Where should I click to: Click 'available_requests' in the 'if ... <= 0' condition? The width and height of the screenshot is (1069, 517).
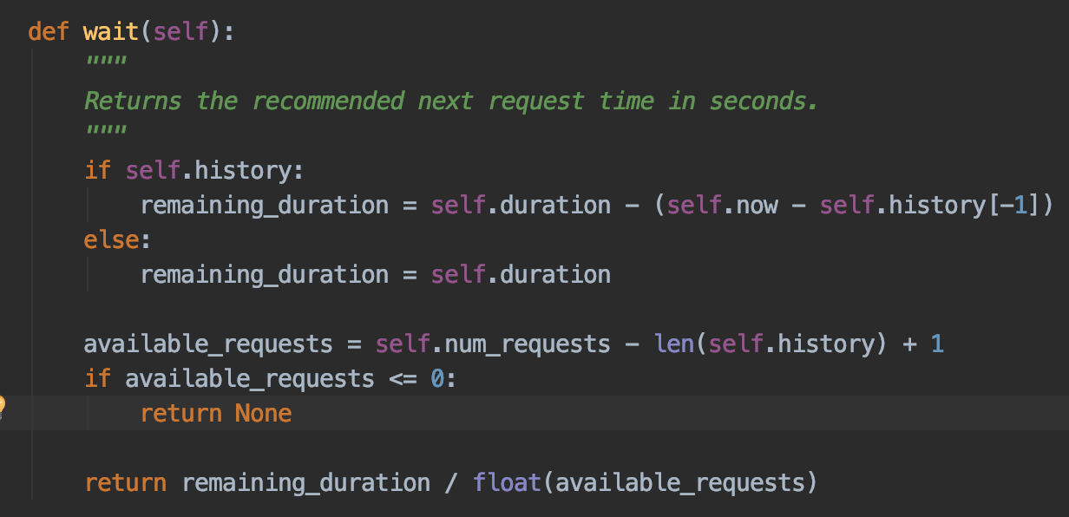pos(250,379)
